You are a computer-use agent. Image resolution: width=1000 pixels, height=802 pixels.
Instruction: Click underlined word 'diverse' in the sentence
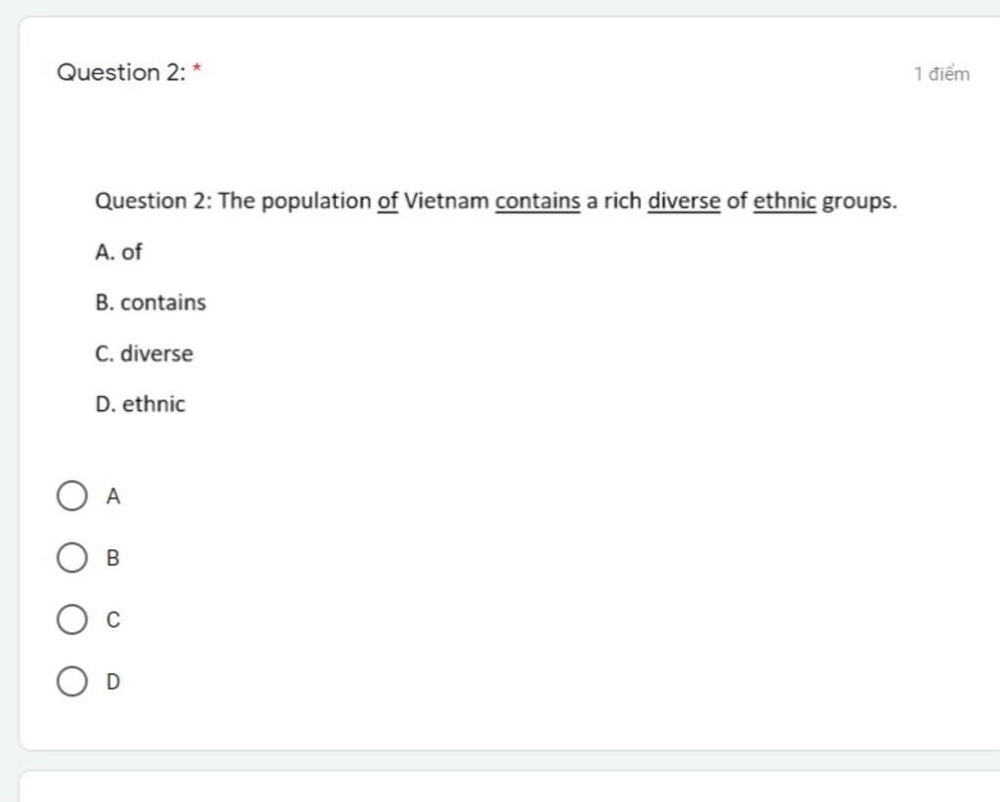(684, 201)
